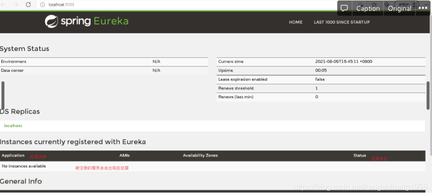Click the Data center label

coord(12,71)
